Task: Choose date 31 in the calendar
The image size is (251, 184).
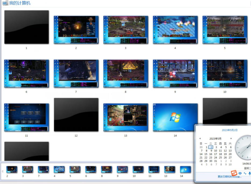Action: click(216, 161)
